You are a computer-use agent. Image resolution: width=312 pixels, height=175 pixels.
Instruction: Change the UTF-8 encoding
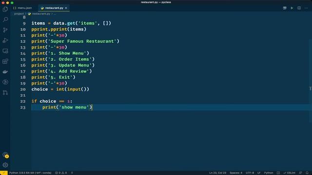(250, 173)
